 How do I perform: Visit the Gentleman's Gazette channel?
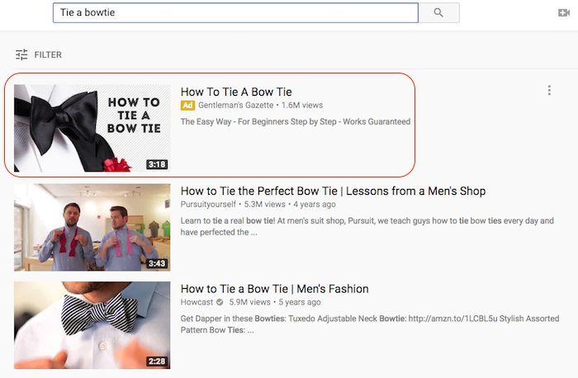(x=235, y=106)
